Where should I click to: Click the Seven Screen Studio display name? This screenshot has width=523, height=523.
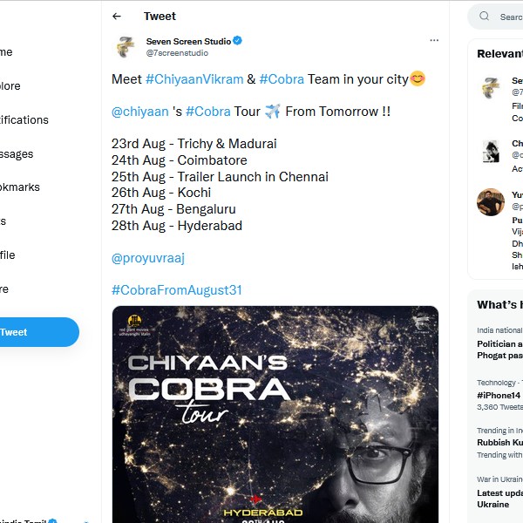click(187, 41)
